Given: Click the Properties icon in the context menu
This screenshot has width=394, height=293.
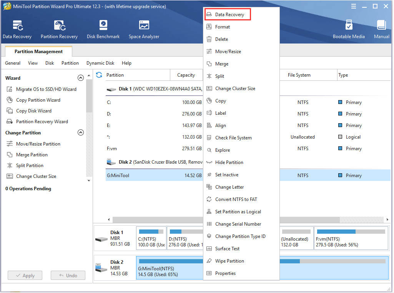Looking at the screenshot, I should (209, 273).
